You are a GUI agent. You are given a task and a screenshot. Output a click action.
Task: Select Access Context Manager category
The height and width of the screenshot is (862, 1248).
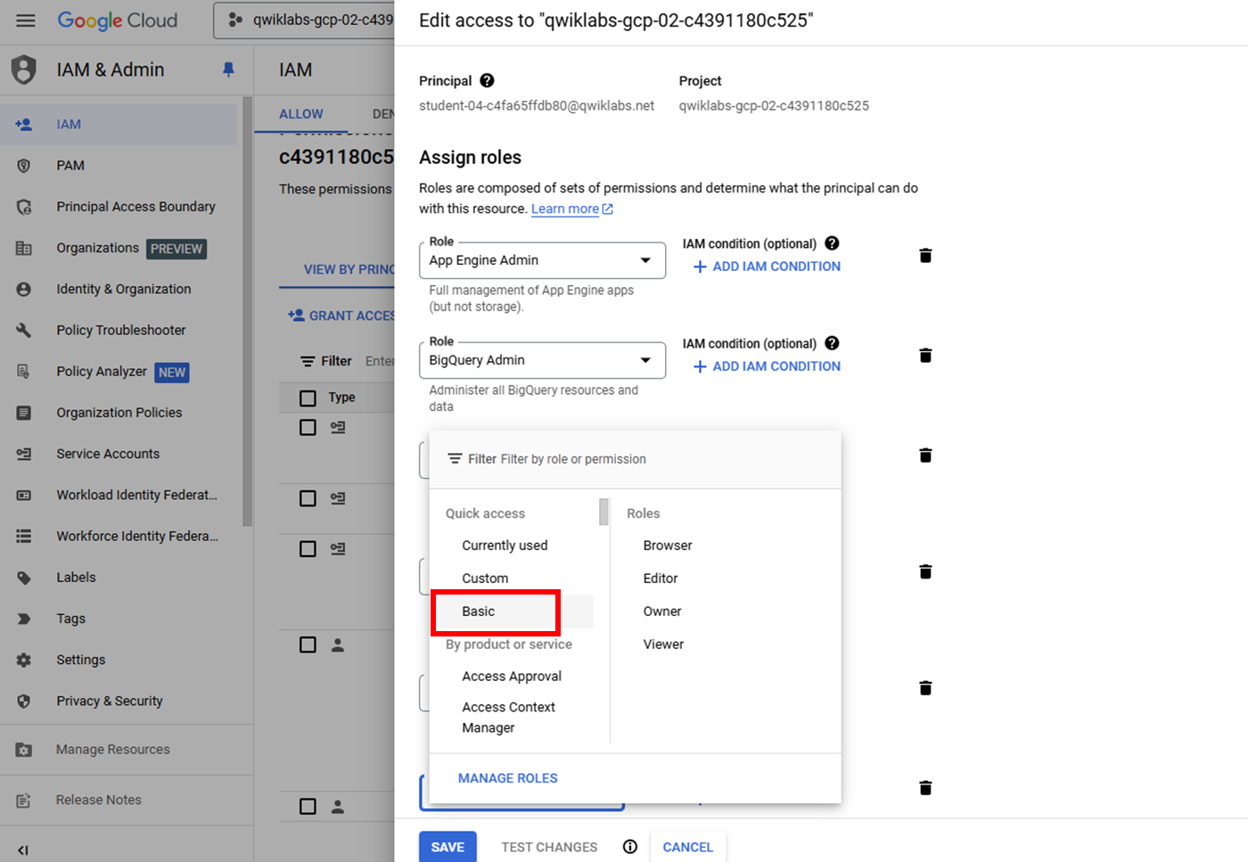tap(508, 718)
